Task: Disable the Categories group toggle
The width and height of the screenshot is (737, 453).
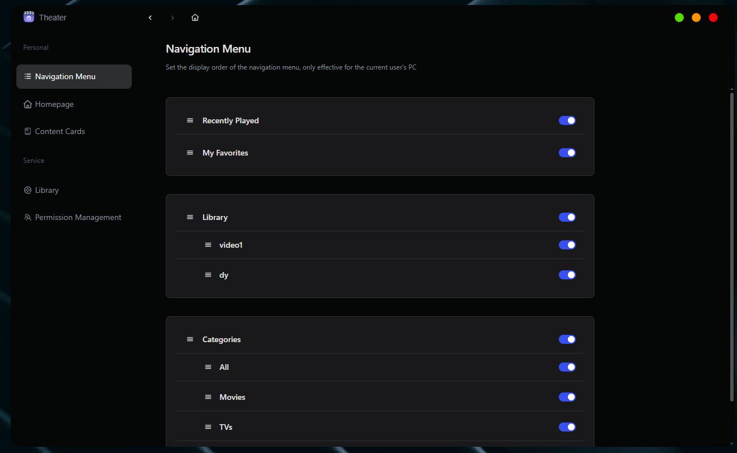Action: click(567, 339)
